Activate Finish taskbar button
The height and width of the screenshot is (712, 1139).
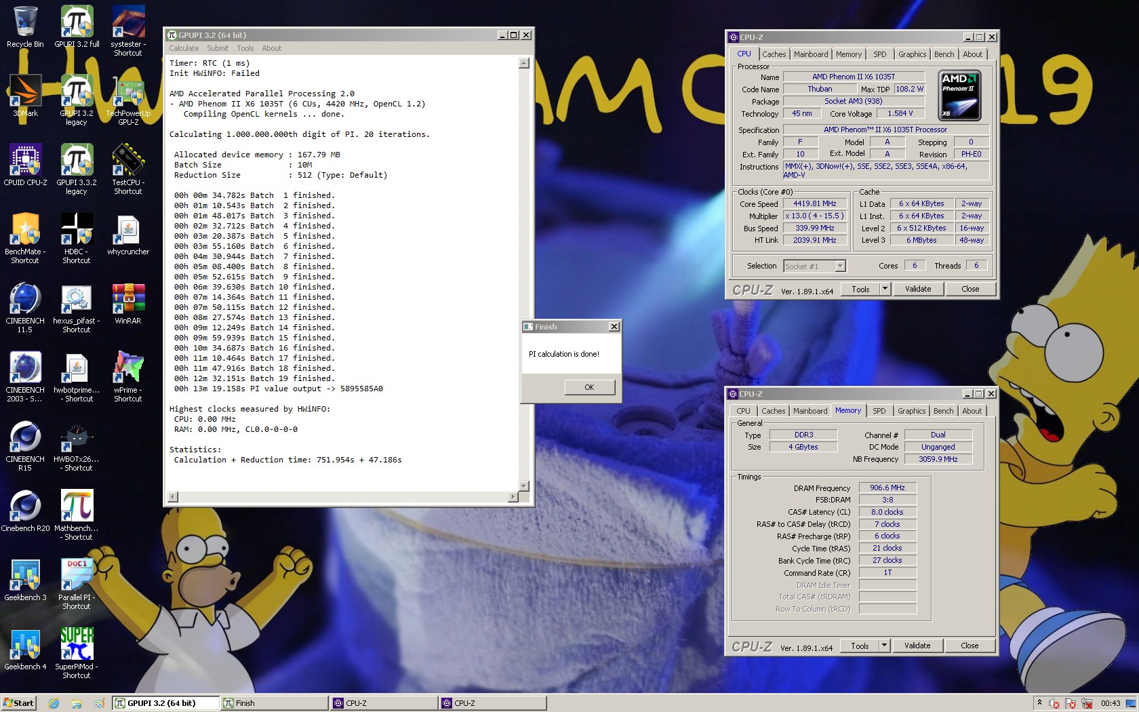click(275, 703)
